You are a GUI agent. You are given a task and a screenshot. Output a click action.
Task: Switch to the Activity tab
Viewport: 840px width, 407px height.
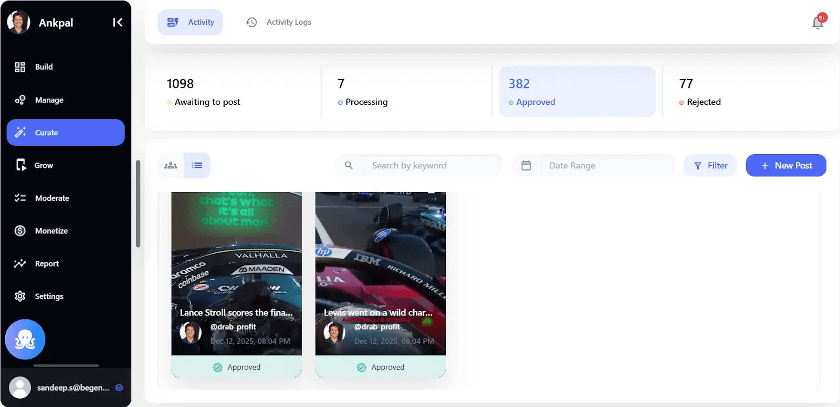tap(191, 22)
